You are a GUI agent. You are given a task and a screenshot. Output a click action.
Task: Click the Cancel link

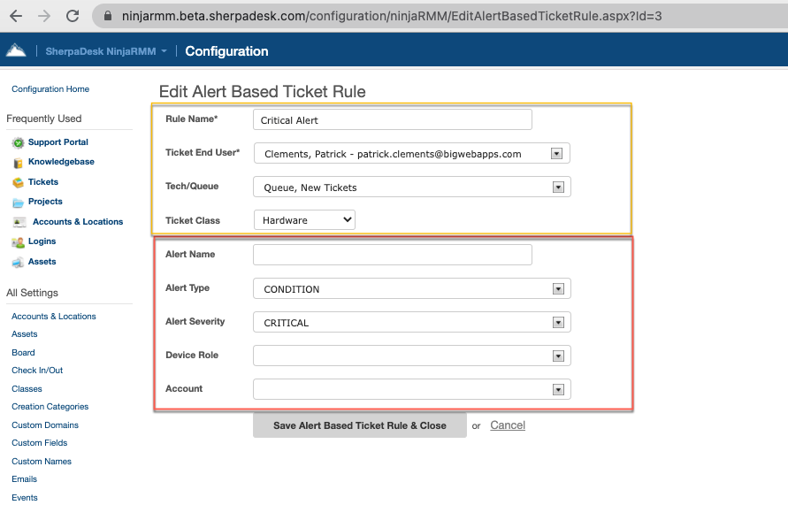(x=508, y=425)
